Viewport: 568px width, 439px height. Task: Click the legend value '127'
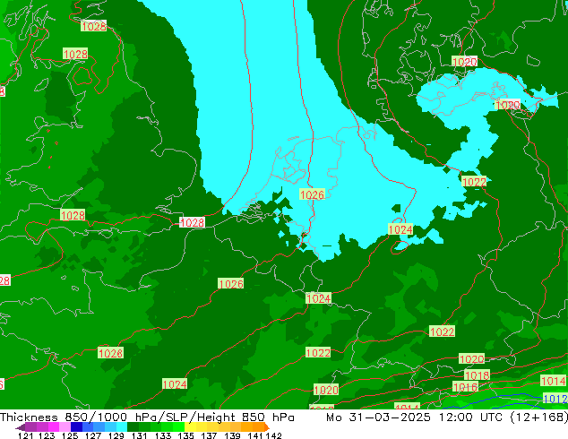pyautogui.click(x=93, y=435)
